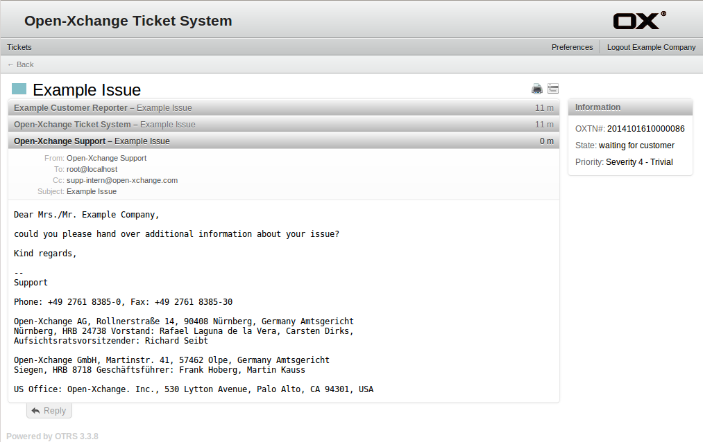The width and height of the screenshot is (703, 442).
Task: Logout Example Company
Action: (x=651, y=47)
